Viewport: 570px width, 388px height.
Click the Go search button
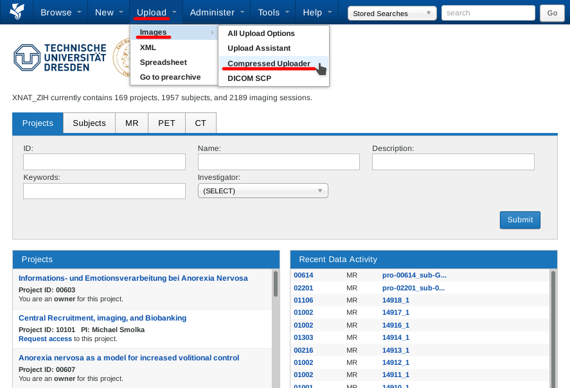552,13
